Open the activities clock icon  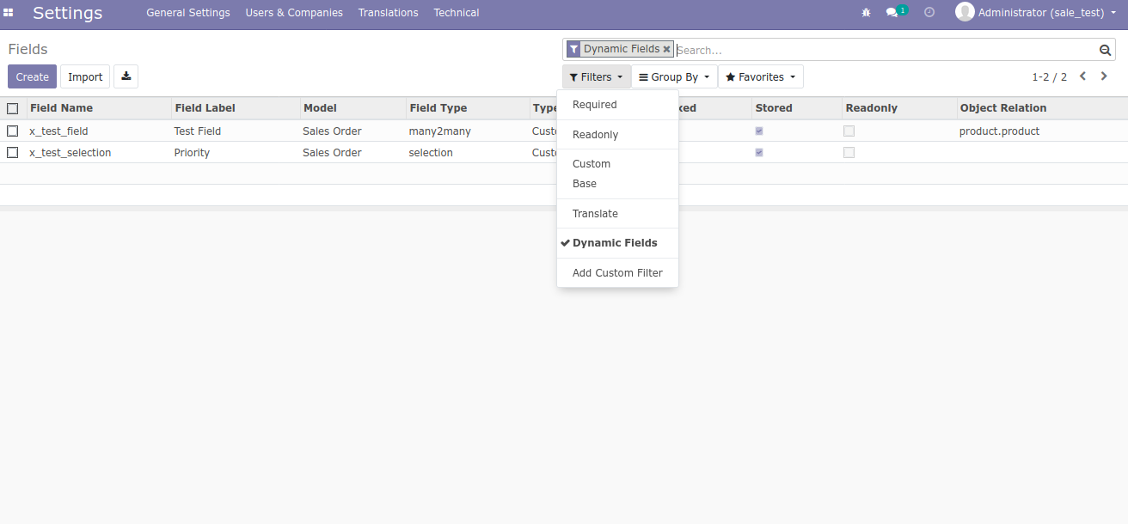point(929,13)
